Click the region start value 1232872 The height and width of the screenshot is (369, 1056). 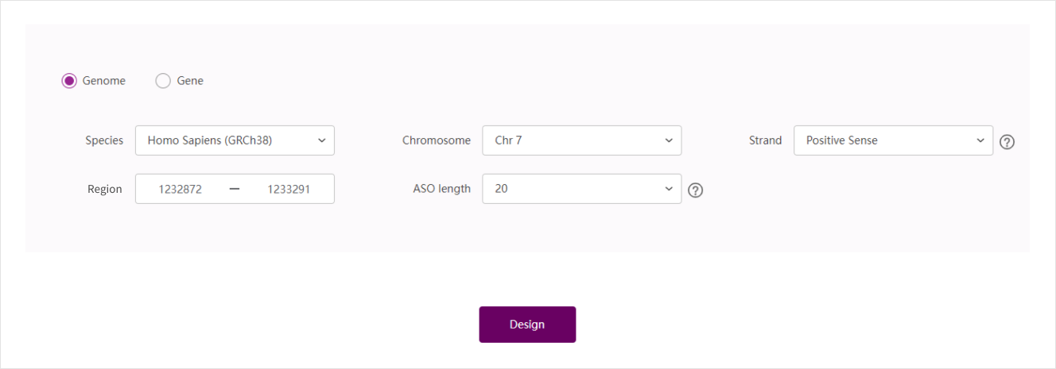[x=181, y=189]
